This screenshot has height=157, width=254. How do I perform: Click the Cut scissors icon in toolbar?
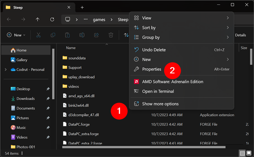tap(38, 35)
